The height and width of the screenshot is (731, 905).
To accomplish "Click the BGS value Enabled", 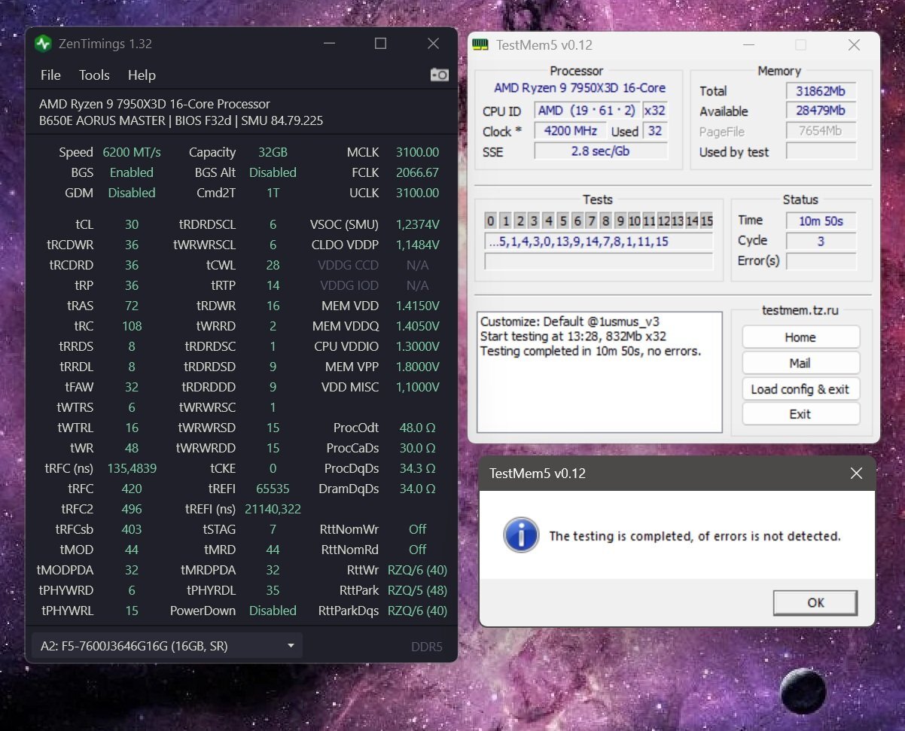I will 132,172.
